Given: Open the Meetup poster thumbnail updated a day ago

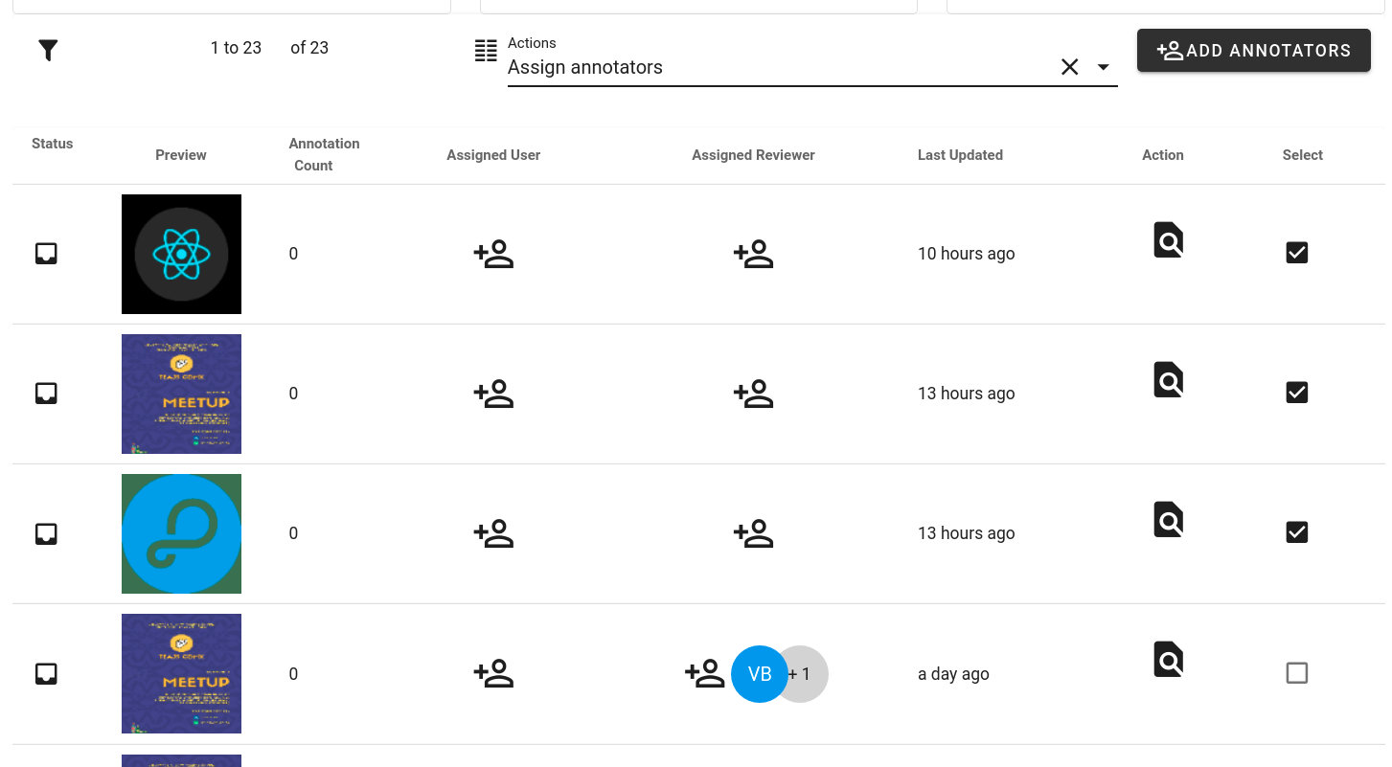Looking at the screenshot, I should [x=181, y=673].
